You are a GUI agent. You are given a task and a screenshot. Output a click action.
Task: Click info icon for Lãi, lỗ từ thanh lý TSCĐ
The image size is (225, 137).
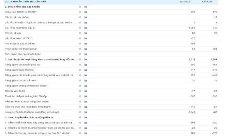pos(80,38)
